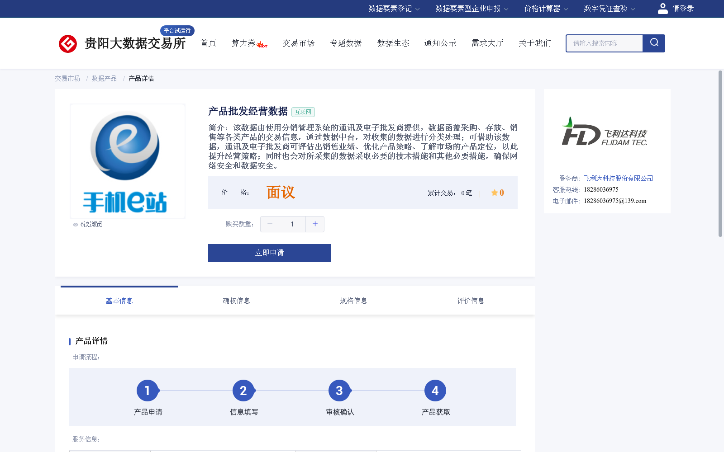Click the 服务信息 label
Viewport: 724px width, 452px height.
86,439
